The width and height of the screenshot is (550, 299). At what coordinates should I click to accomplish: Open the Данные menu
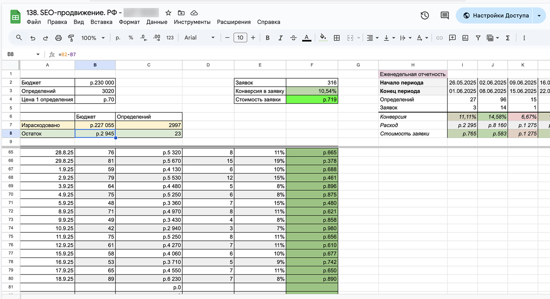157,22
